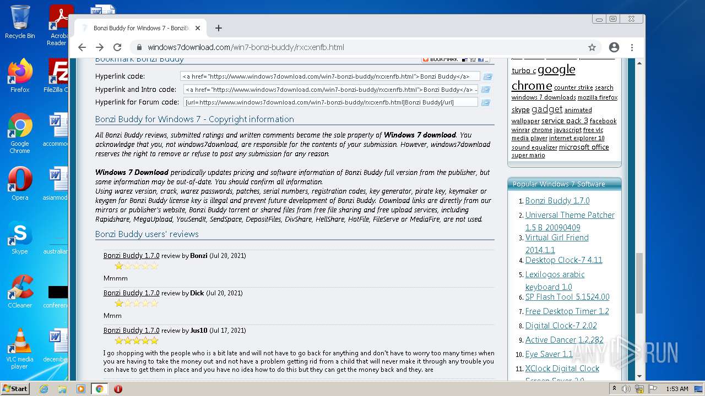Click the winrar tag
Image resolution: width=705 pixels, height=396 pixels.
tap(520, 130)
